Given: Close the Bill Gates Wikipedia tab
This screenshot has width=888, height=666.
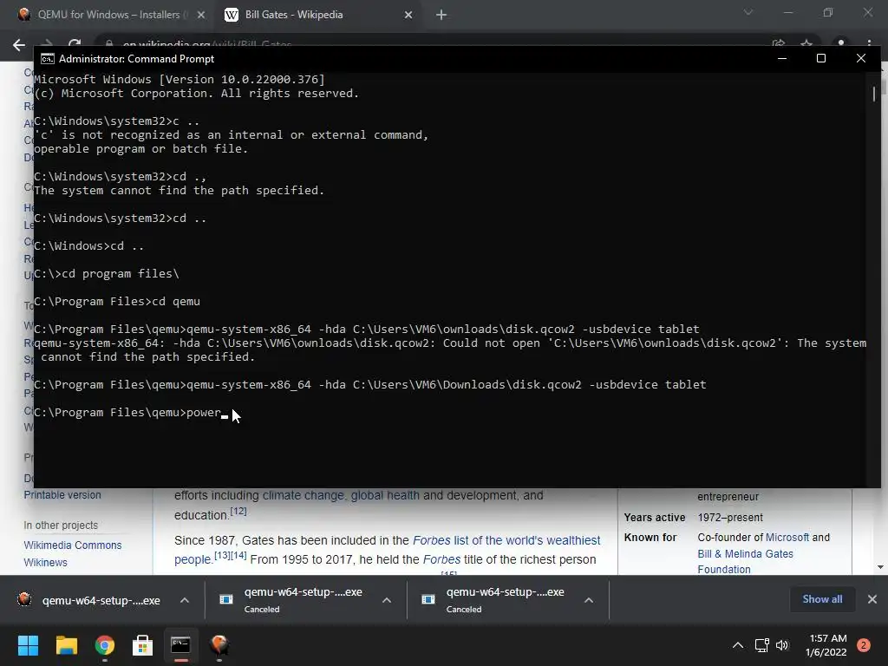Looking at the screenshot, I should coord(408,16).
